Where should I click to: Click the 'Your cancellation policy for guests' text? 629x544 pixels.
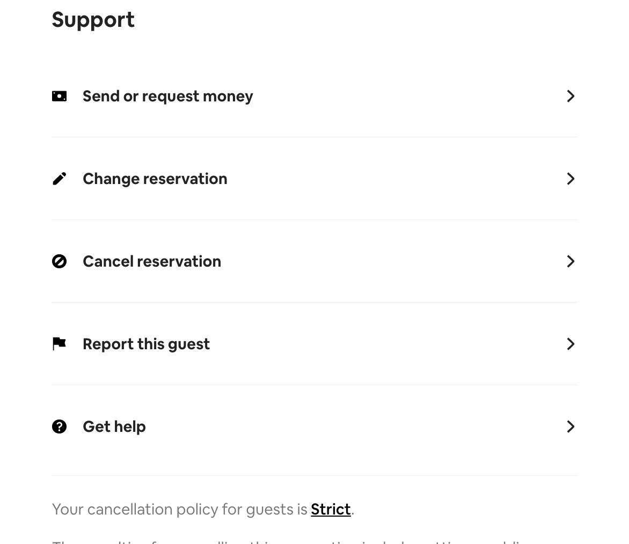coord(180,509)
